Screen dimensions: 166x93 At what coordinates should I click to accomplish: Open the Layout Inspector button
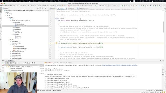point(159,90)
